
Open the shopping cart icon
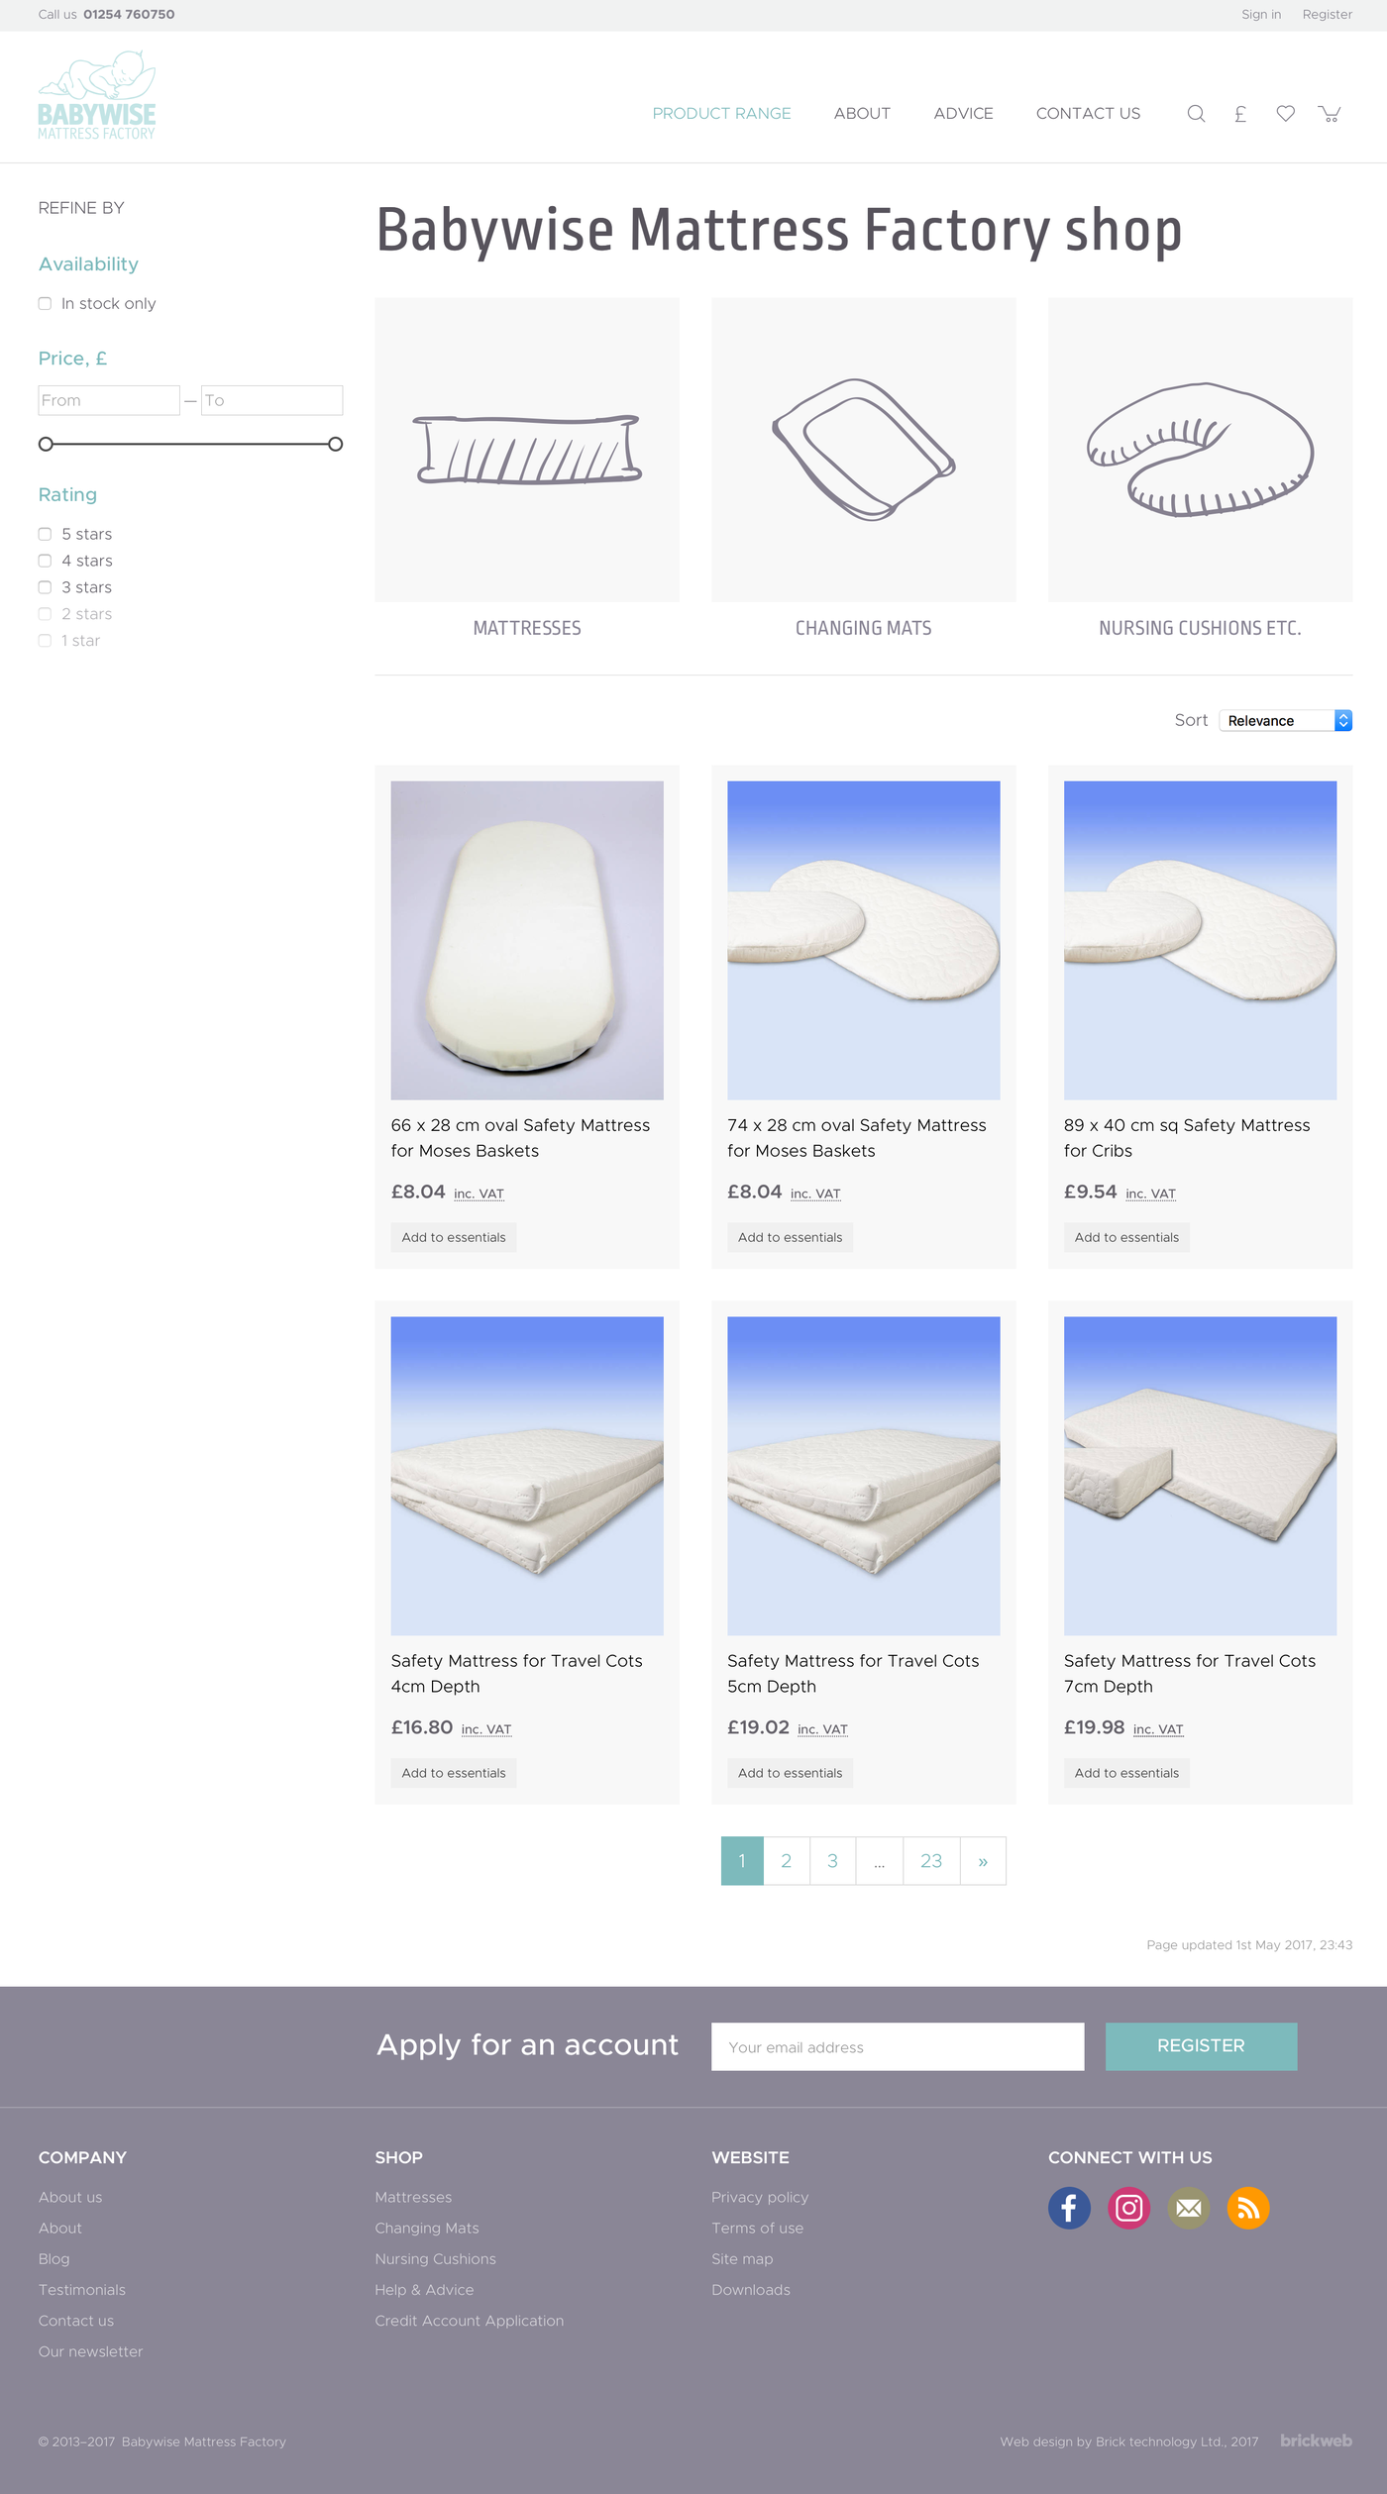point(1330,114)
